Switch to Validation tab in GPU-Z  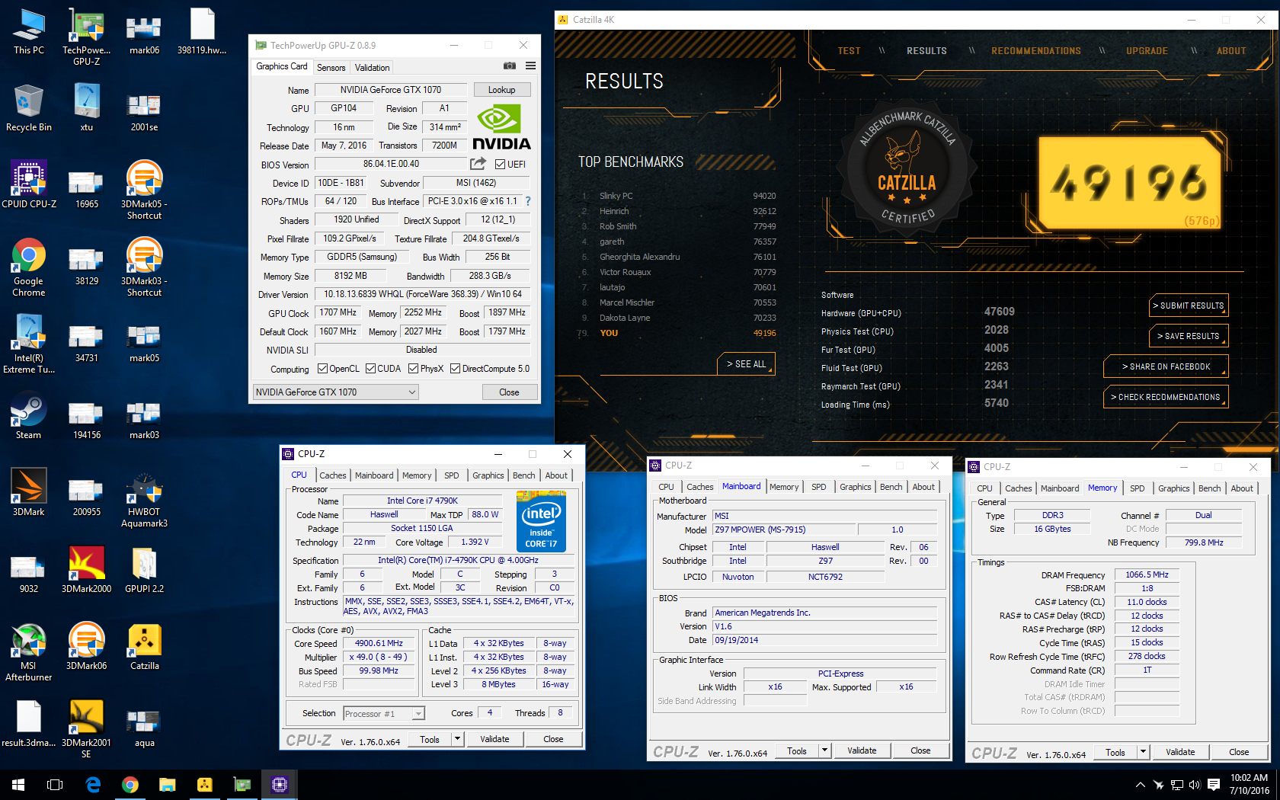click(372, 68)
